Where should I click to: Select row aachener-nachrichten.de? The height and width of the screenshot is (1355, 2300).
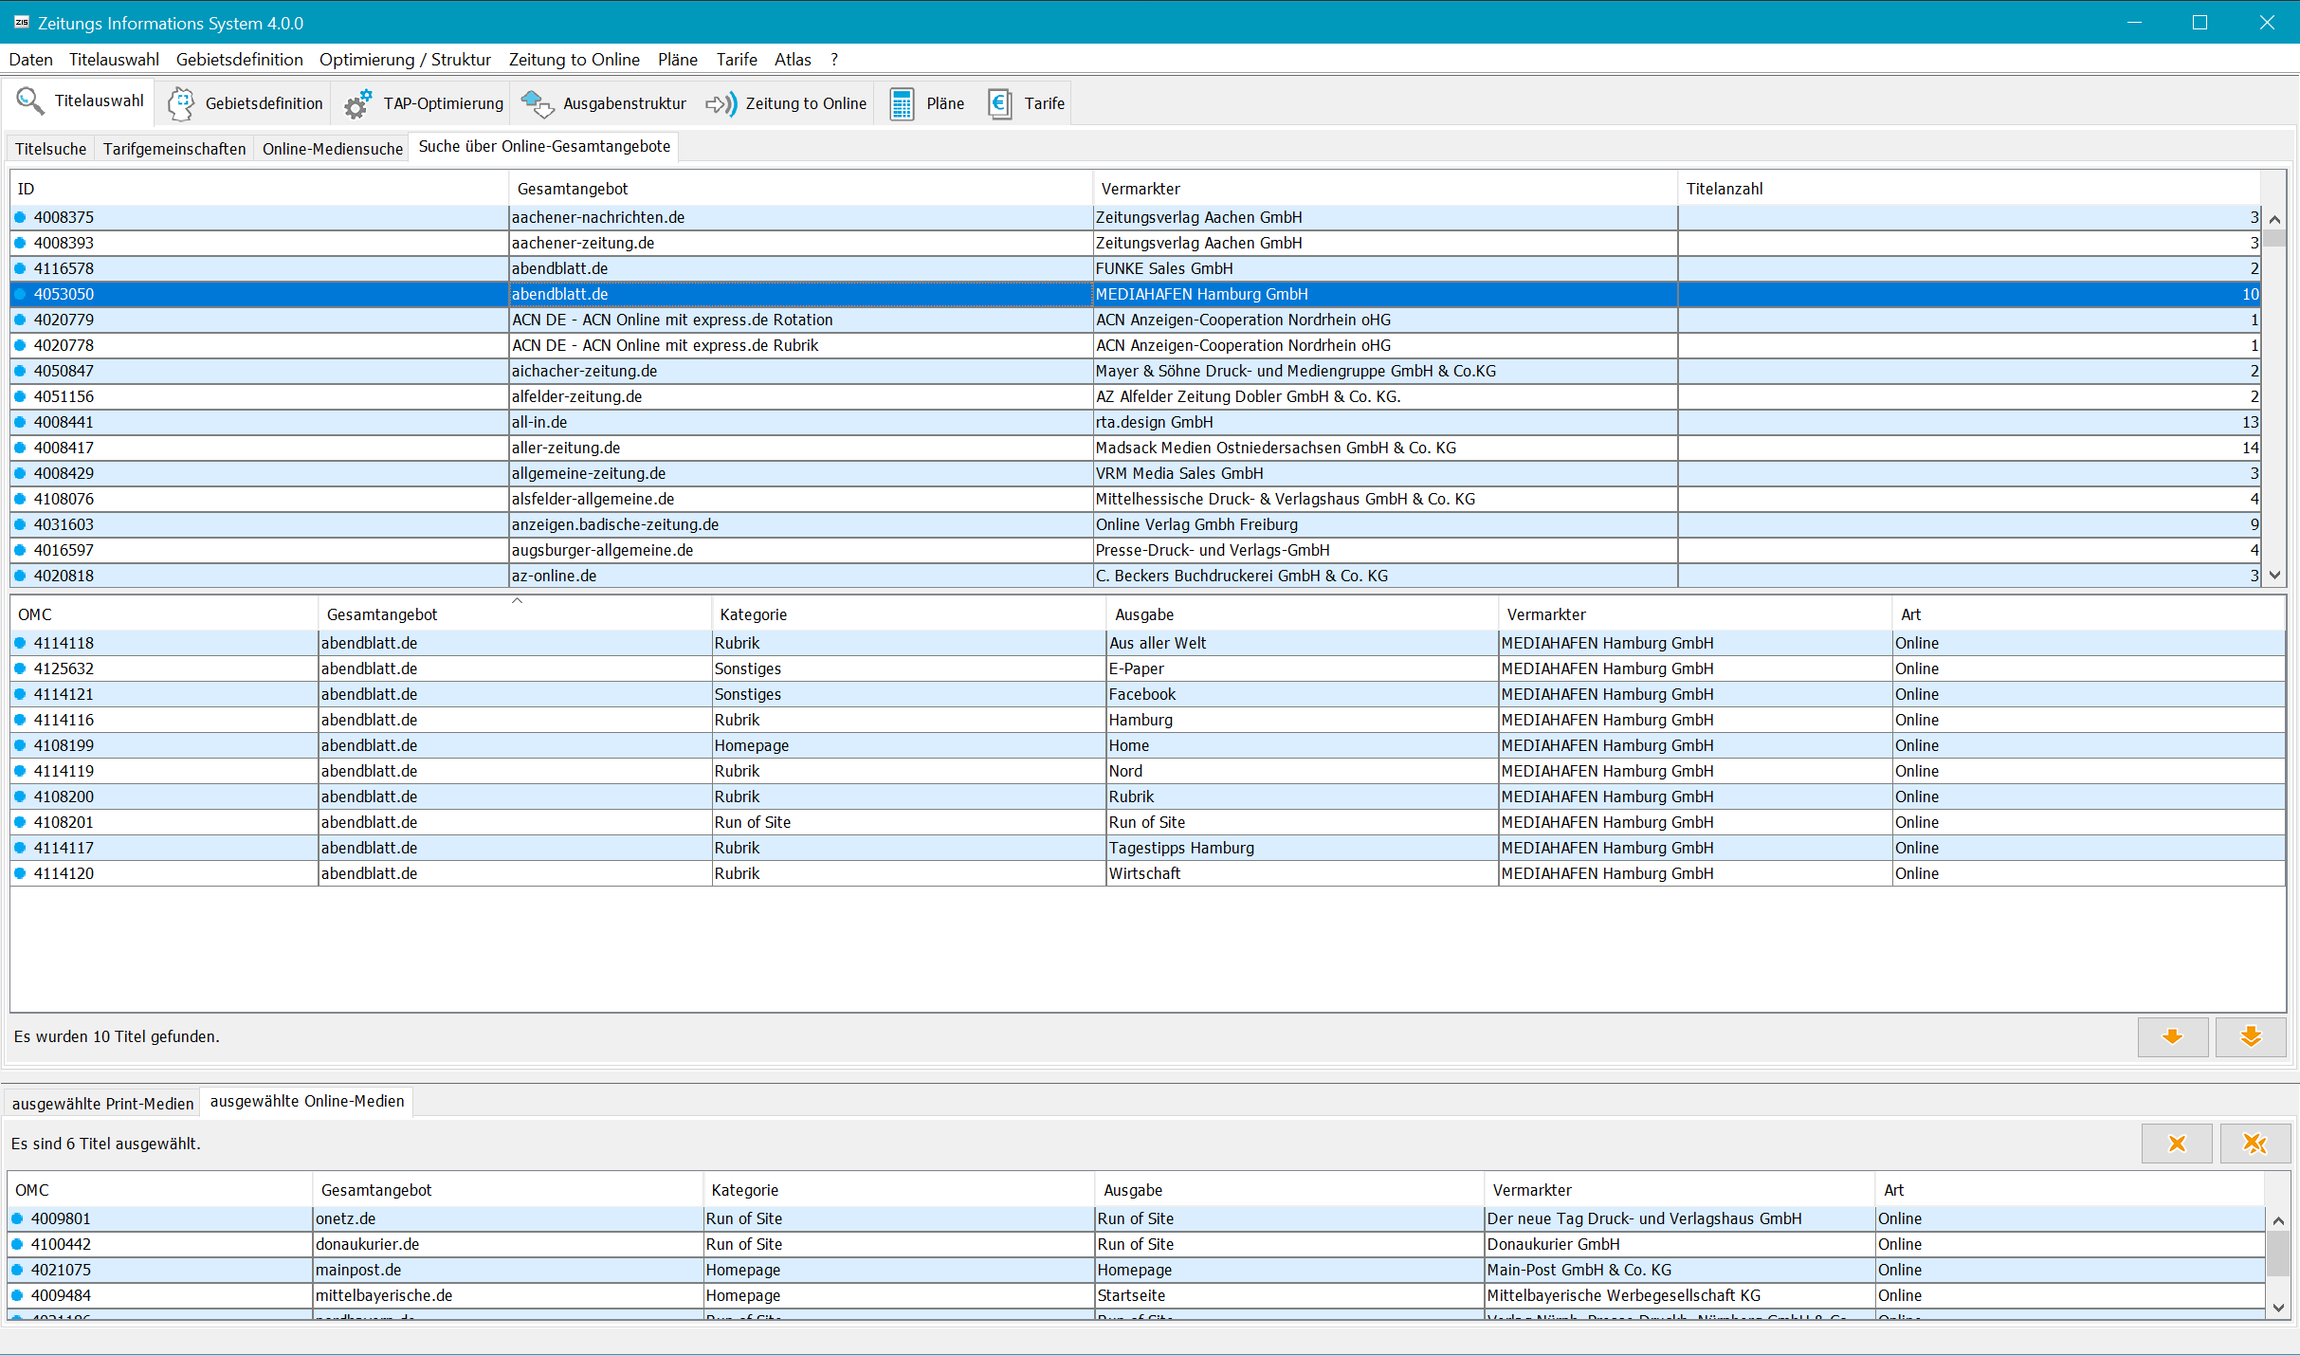pos(1135,217)
